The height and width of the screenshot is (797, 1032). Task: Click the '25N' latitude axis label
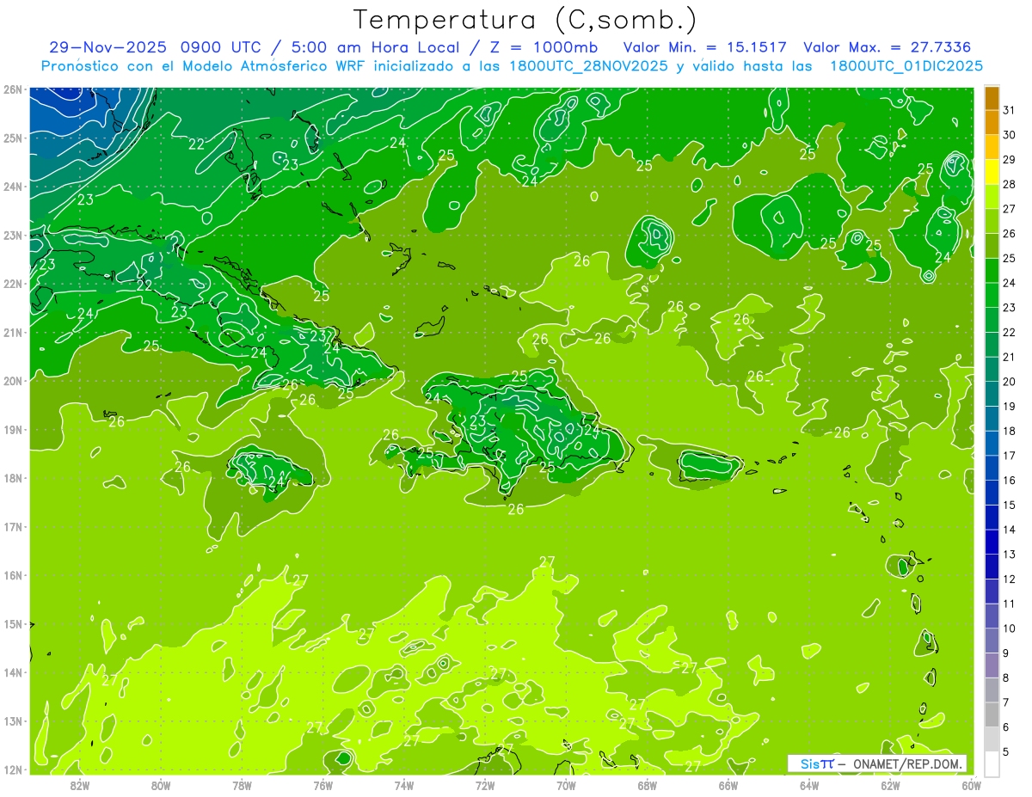click(13, 138)
